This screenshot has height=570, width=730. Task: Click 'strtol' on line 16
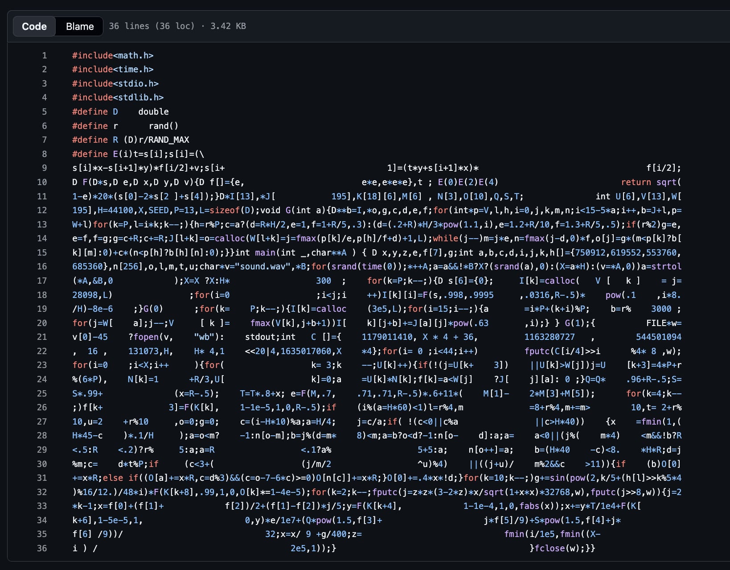pyautogui.click(x=666, y=266)
